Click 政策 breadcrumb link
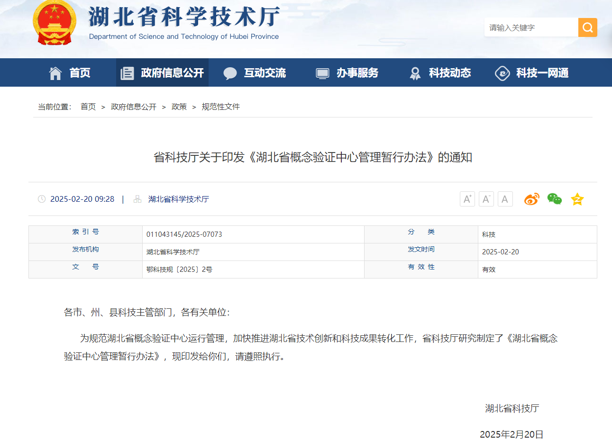Viewport: 612px width, 440px height. [x=179, y=107]
